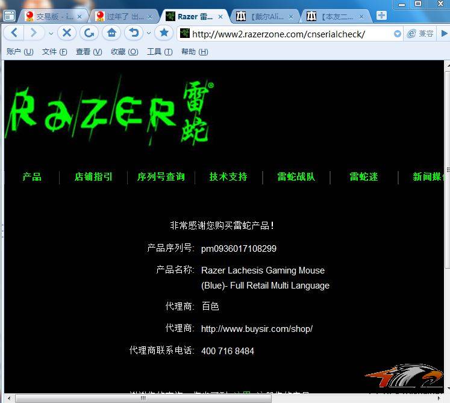Open the 收藏 (O) menu
This screenshot has width=450, height=403.
pos(125,52)
